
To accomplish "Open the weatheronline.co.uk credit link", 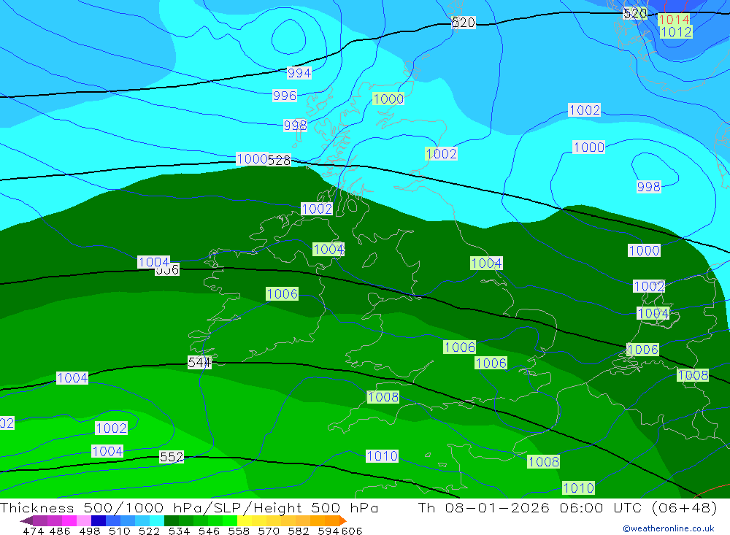I will tap(669, 528).
